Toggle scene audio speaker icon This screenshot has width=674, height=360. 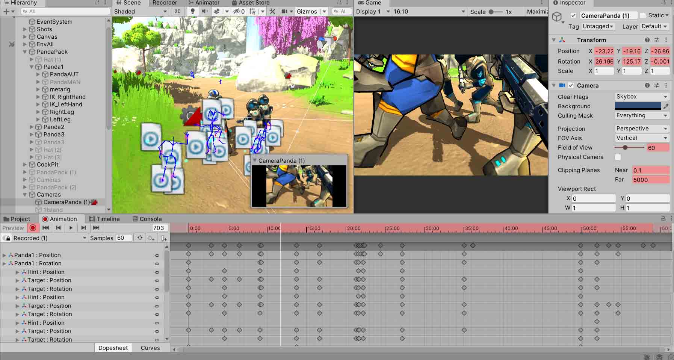[x=205, y=12]
